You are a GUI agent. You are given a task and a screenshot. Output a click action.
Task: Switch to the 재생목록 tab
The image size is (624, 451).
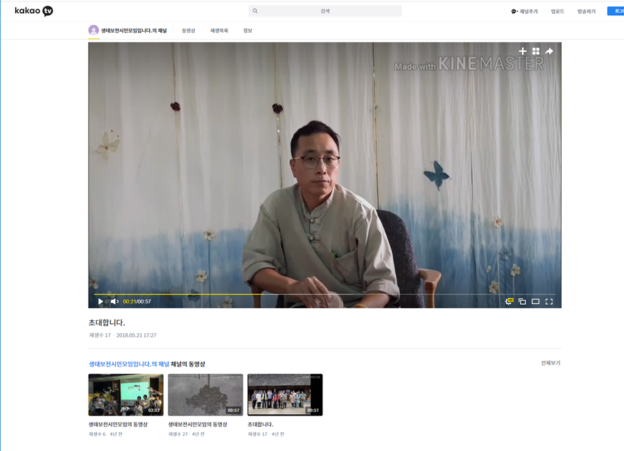tap(219, 30)
